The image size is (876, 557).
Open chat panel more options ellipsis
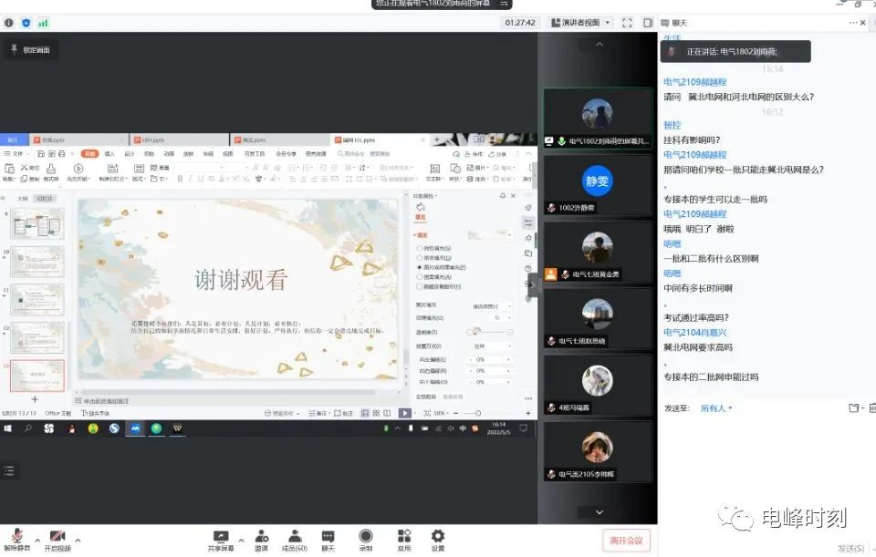(852, 23)
